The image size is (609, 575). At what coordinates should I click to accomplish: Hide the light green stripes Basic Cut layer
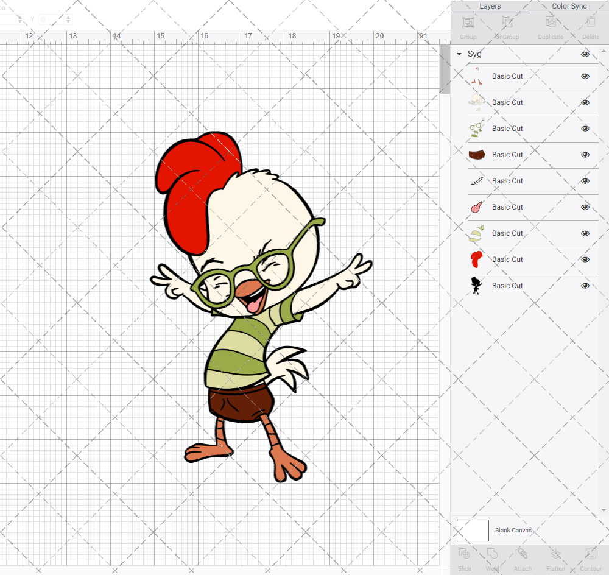585,233
